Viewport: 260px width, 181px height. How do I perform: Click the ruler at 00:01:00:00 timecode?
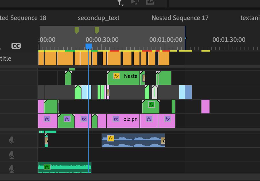pyautogui.click(x=166, y=40)
